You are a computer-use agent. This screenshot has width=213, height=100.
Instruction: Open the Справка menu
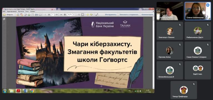(x=32, y=12)
